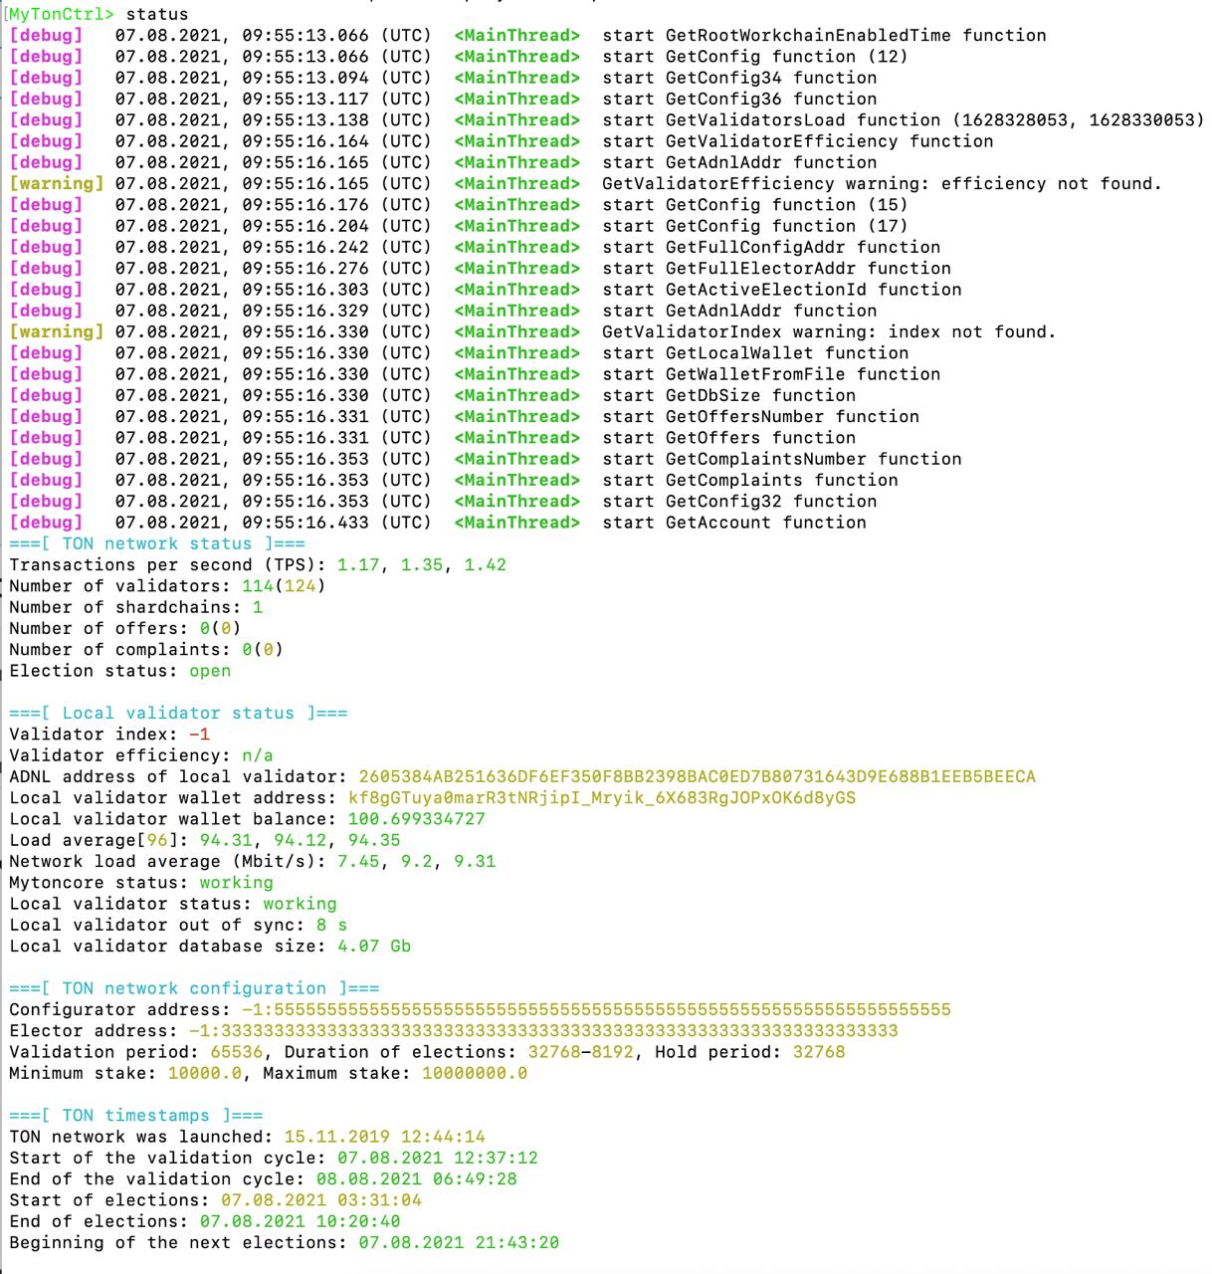Screen dimensions: 1212x1274
Task: Click the Mytoncore status 'working' value
Action: [x=236, y=883]
